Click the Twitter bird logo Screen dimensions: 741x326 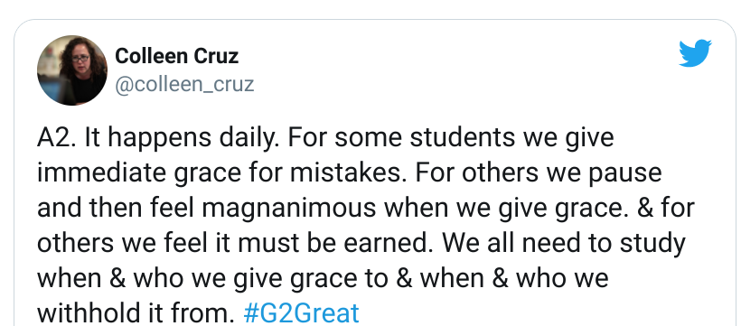point(695,53)
